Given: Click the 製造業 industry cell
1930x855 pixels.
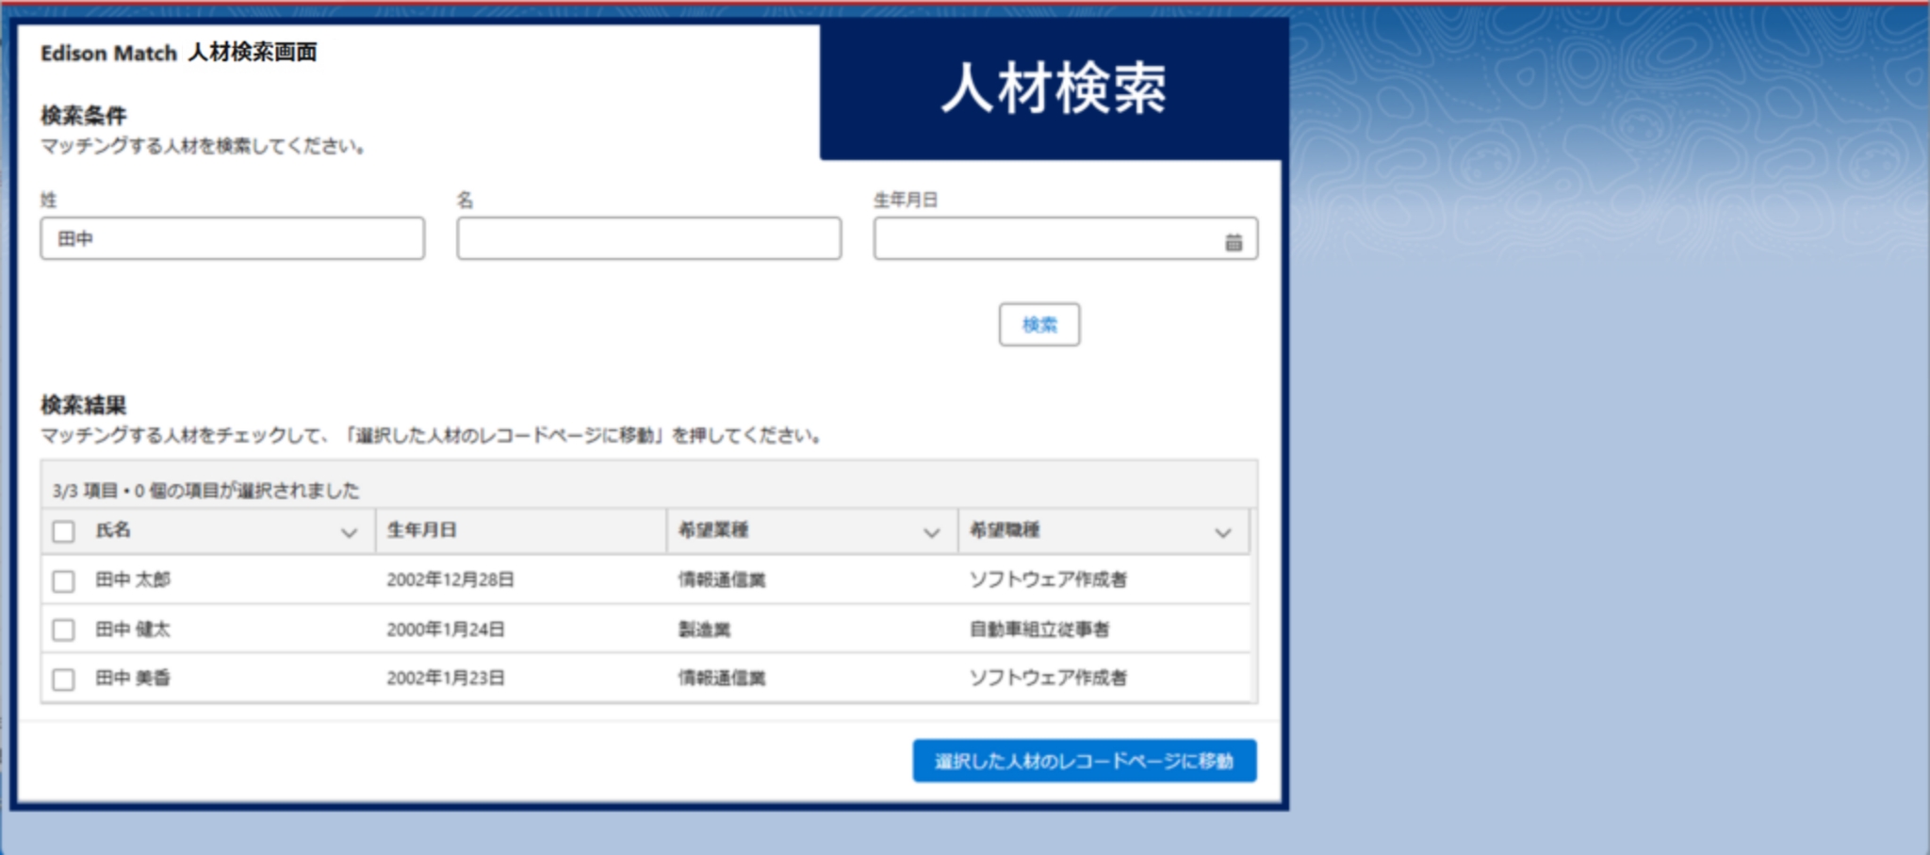Looking at the screenshot, I should 704,629.
